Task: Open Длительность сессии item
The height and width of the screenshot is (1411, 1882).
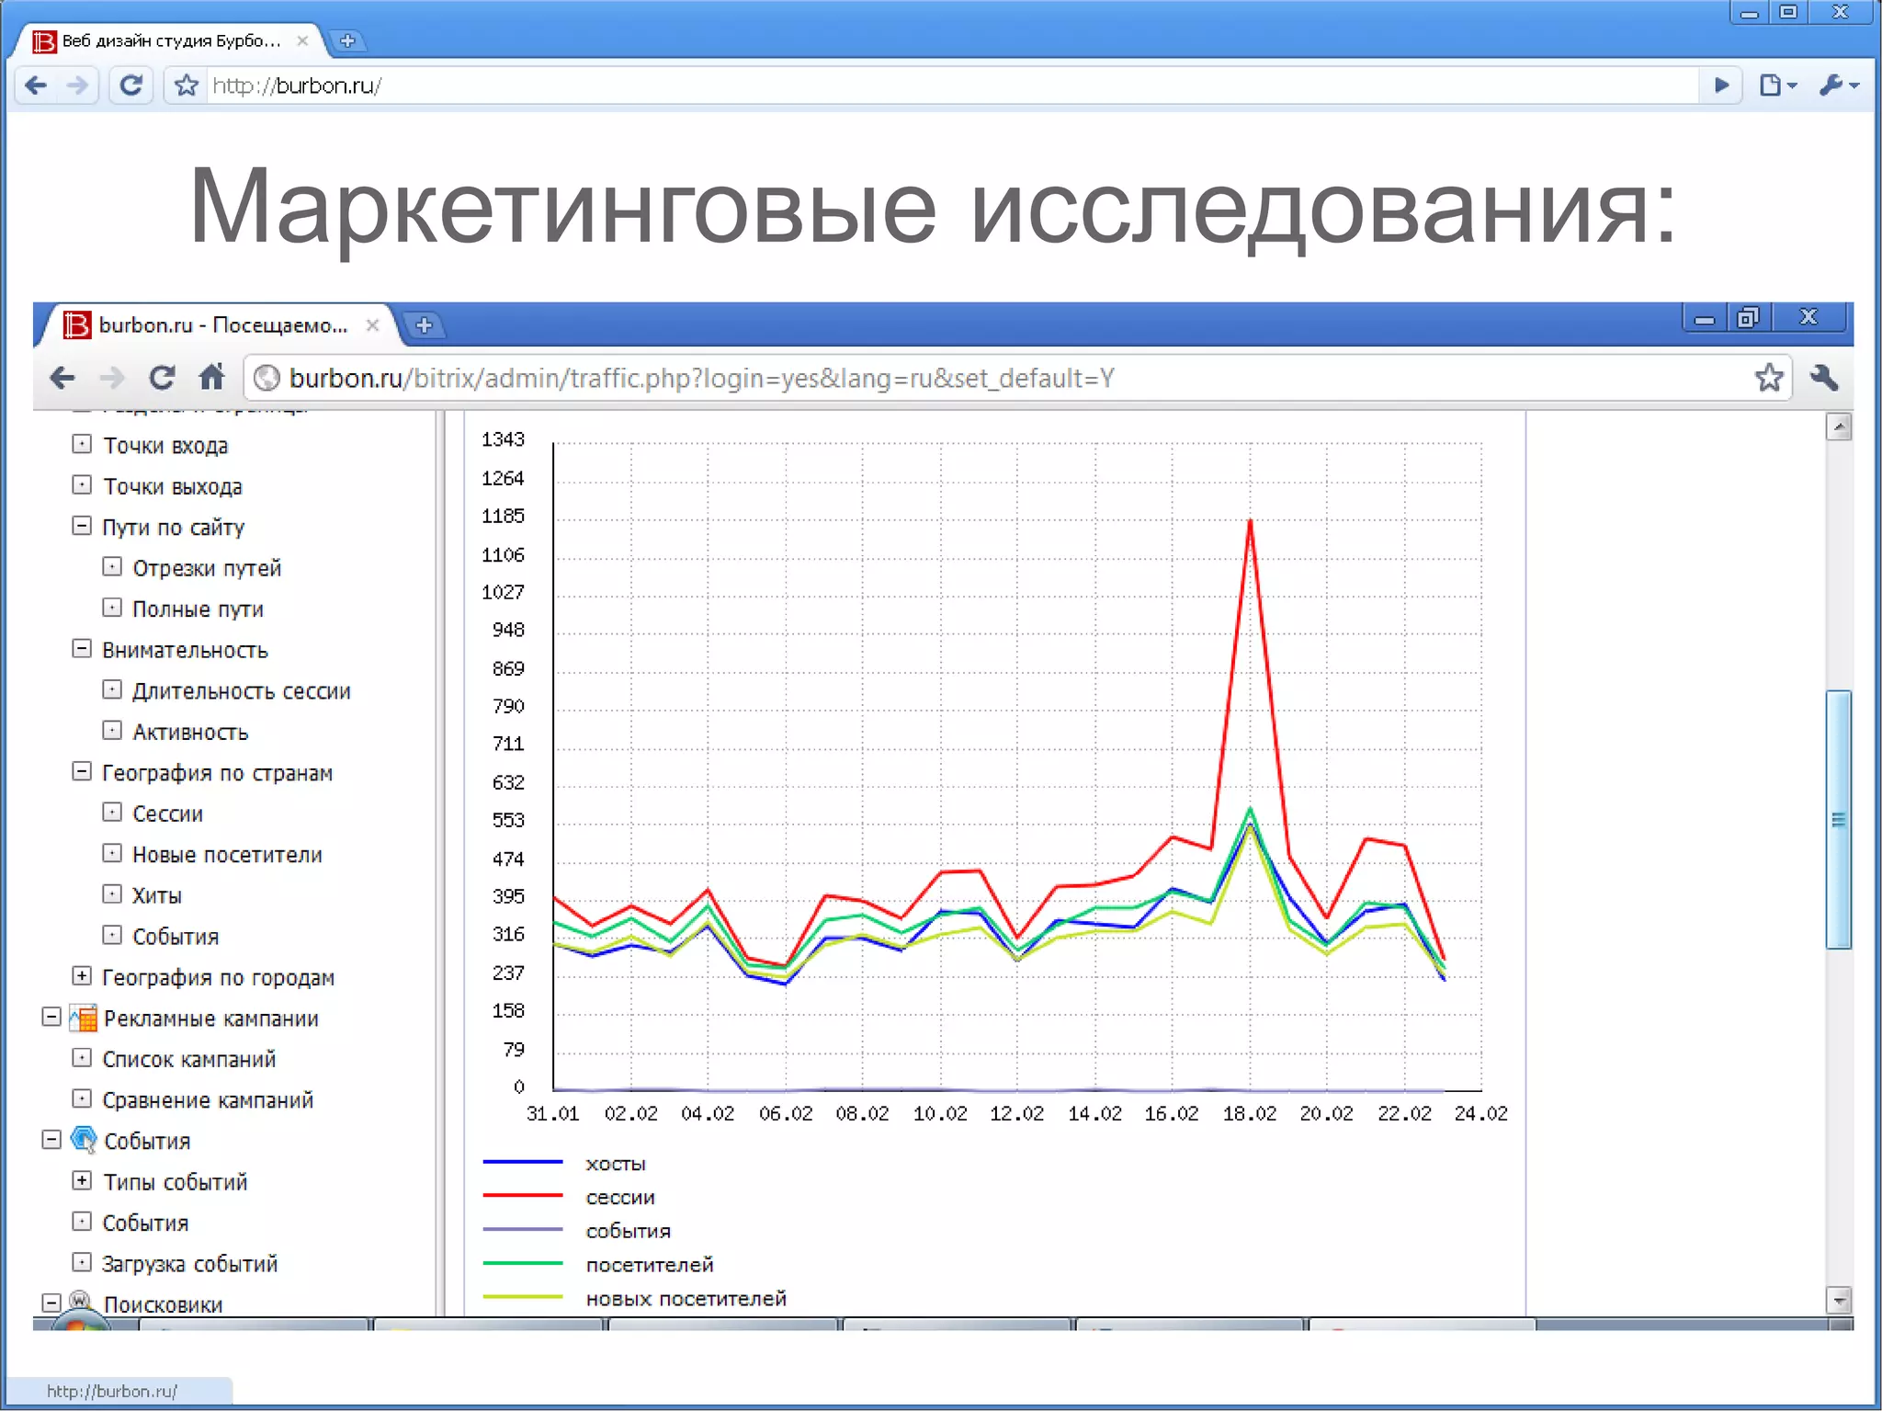Action: click(242, 690)
